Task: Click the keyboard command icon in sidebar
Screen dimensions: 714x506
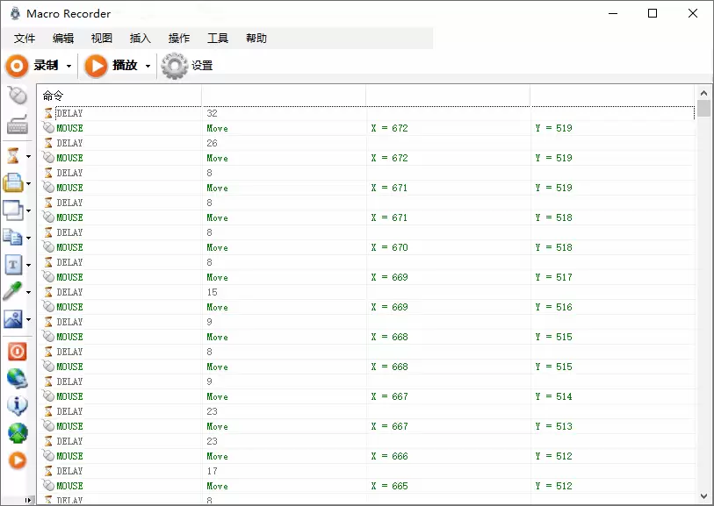Action: coord(18,125)
